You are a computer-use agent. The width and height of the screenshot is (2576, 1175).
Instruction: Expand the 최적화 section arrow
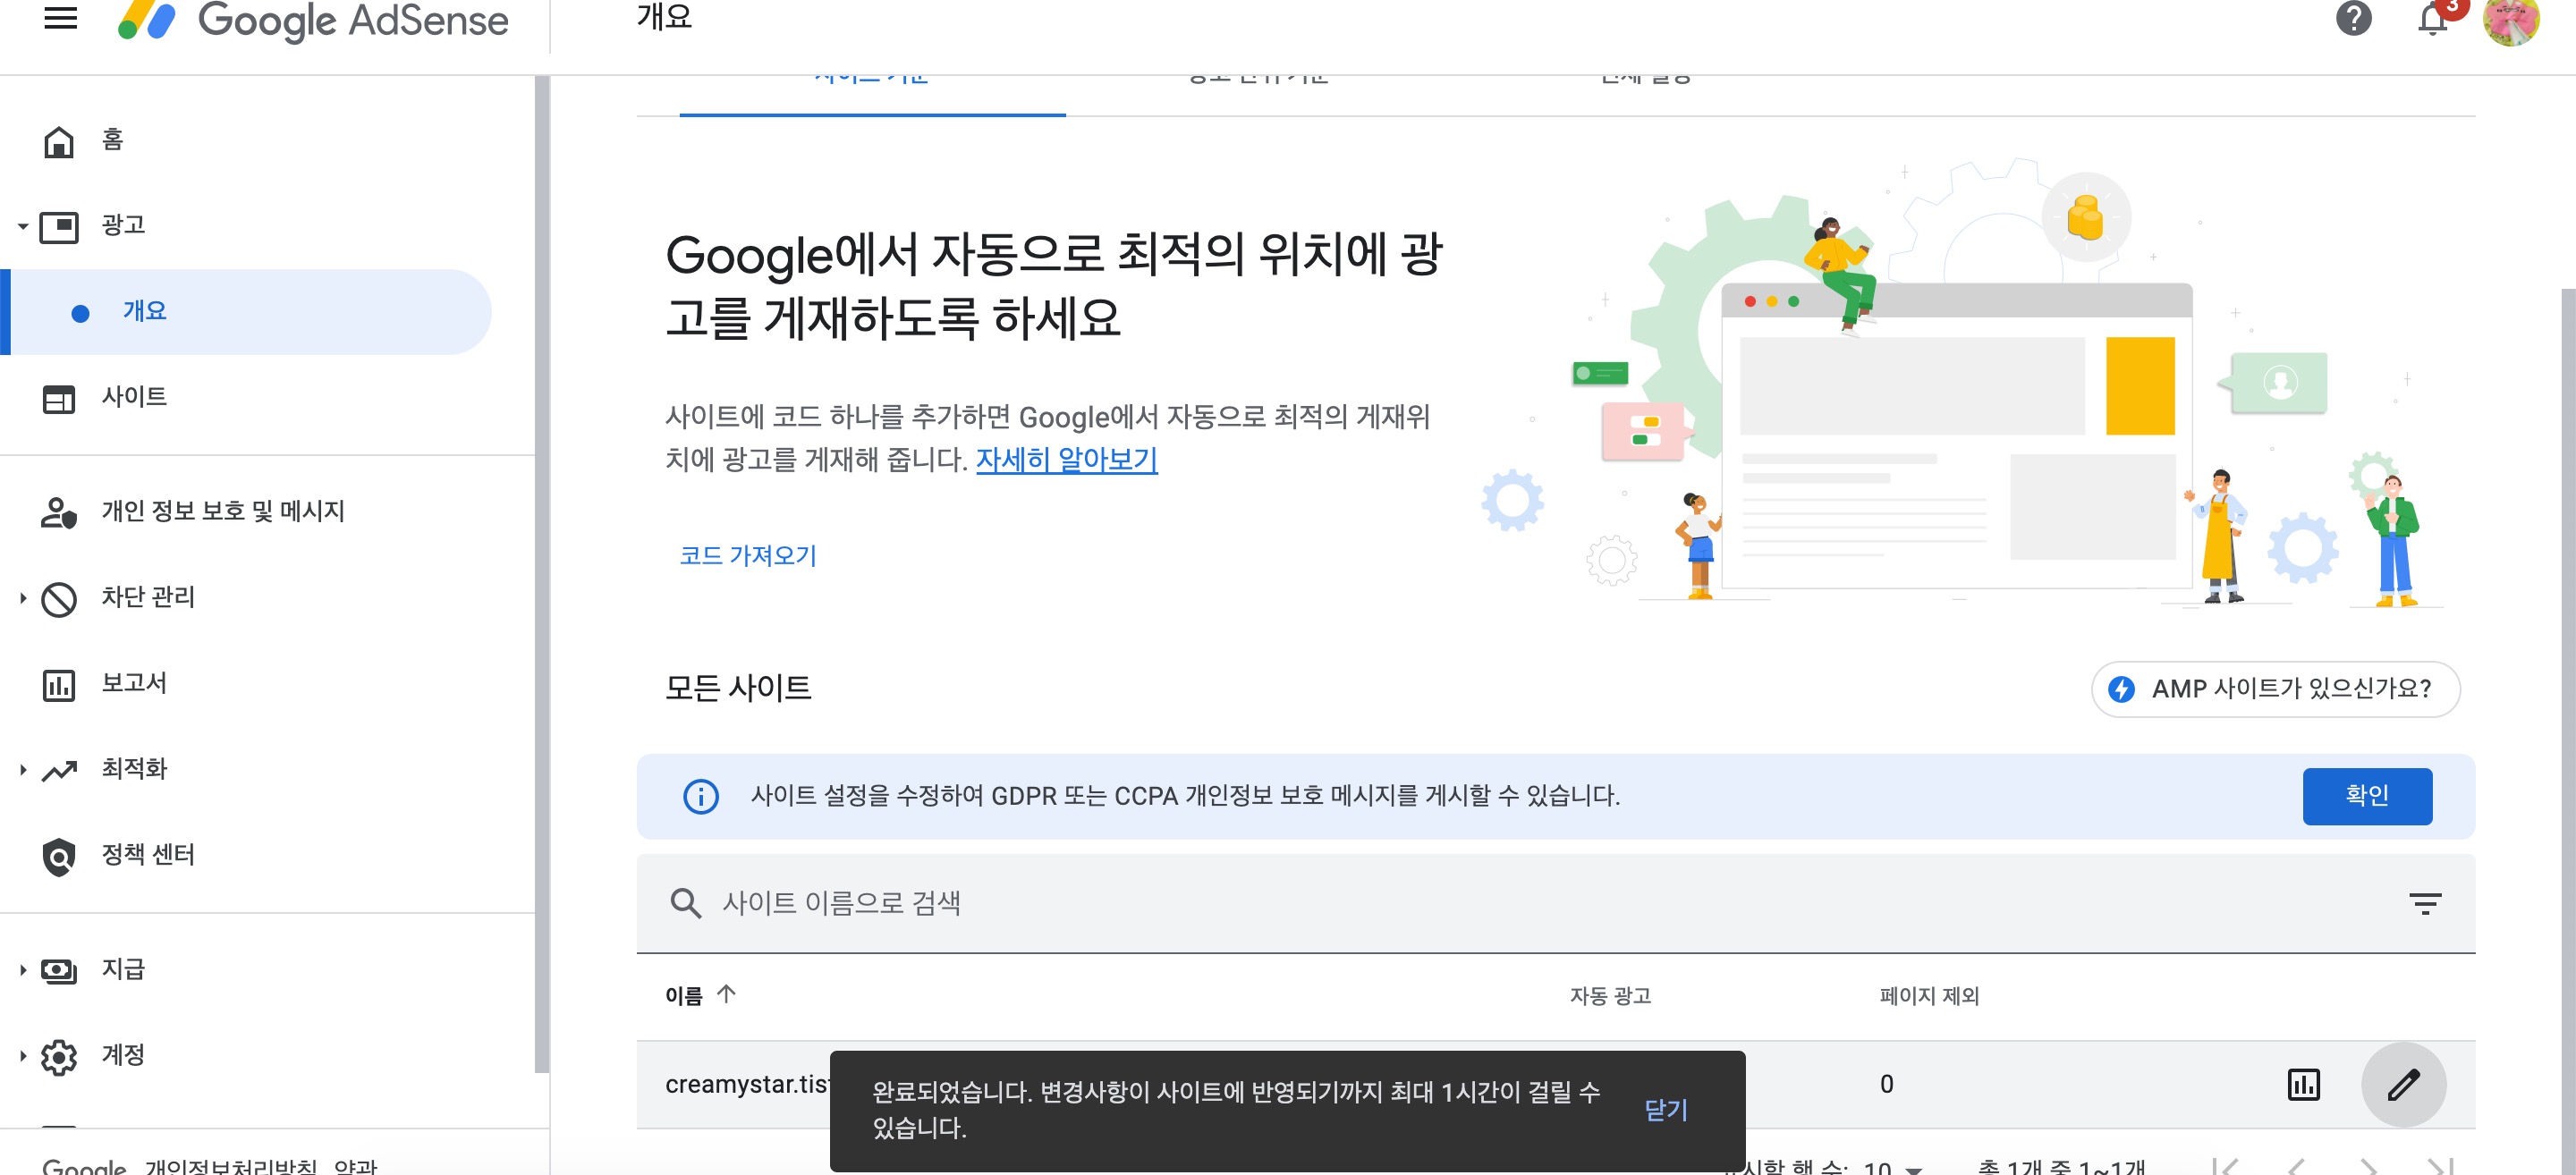22,769
